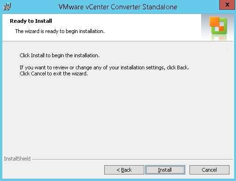This screenshot has height=181, width=236.
Task: Click the Ready to Install heading
Action: click(x=31, y=21)
